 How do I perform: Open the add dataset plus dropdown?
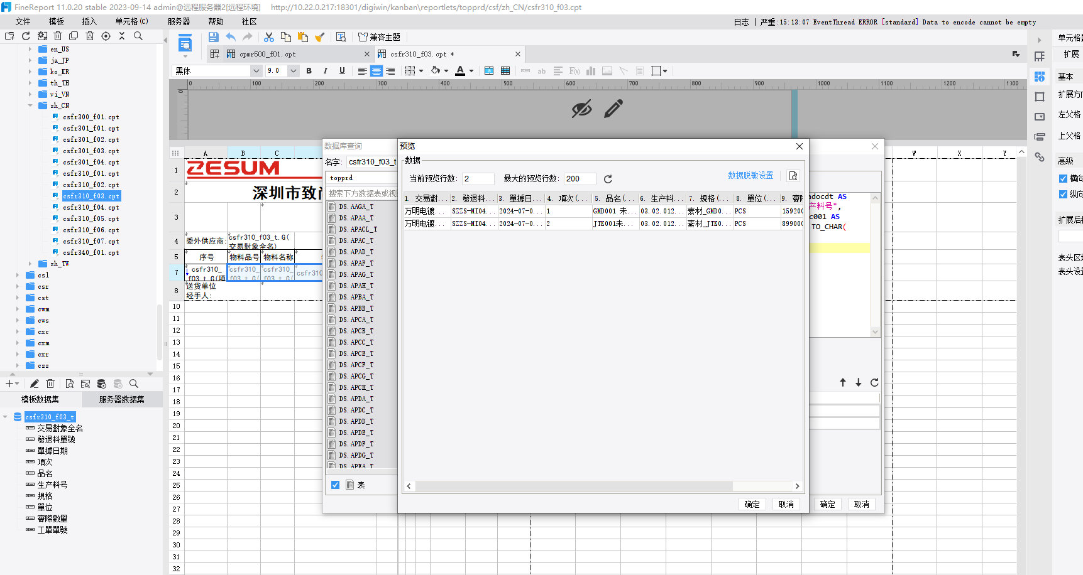click(x=12, y=384)
